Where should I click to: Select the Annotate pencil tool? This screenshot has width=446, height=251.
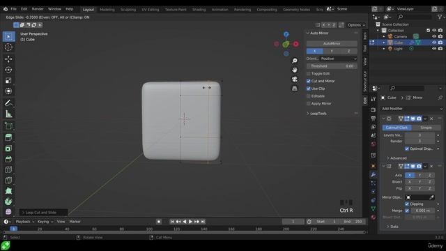tap(8, 103)
